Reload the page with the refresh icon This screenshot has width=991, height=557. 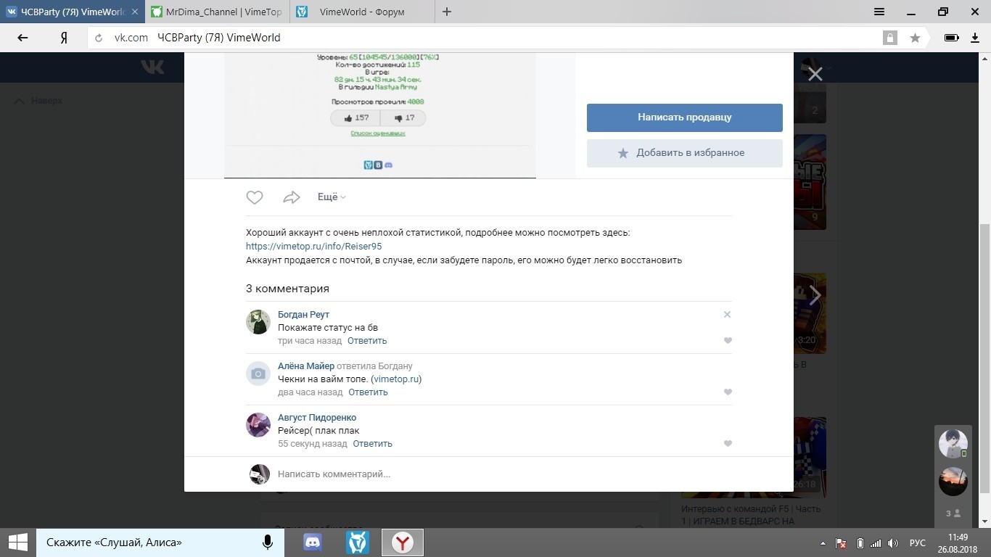pos(99,38)
